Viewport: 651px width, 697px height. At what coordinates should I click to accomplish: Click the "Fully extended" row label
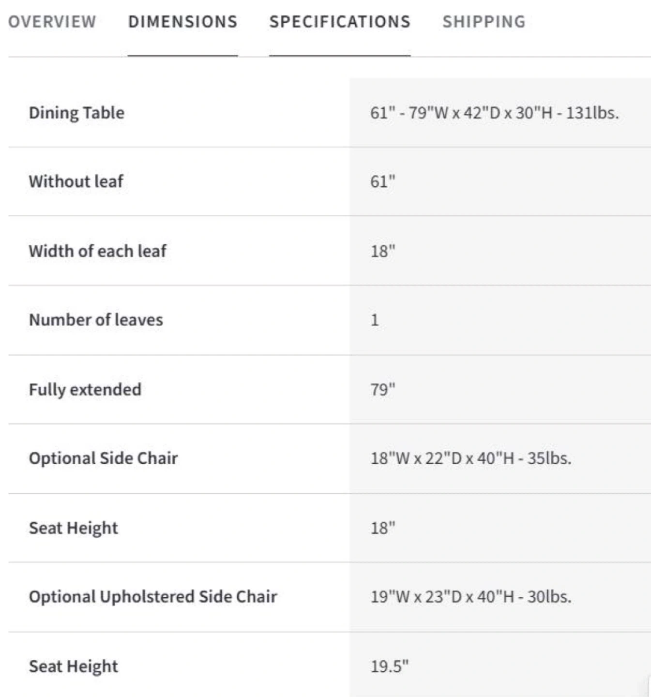[x=85, y=390]
